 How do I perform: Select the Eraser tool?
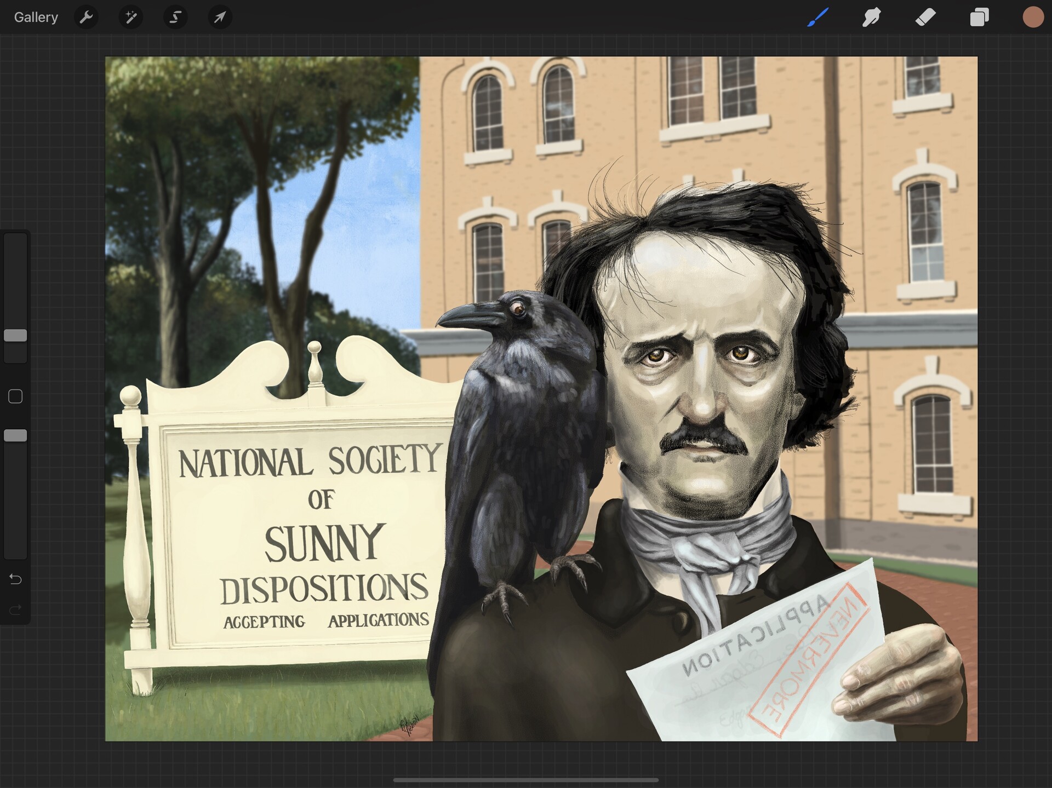coord(925,18)
